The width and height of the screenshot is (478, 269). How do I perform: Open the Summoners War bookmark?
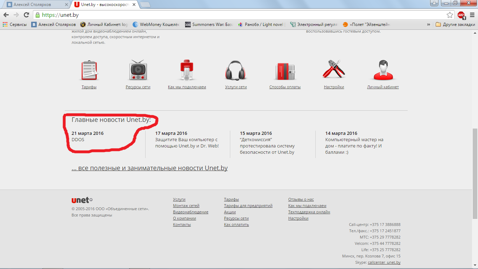tap(209, 25)
